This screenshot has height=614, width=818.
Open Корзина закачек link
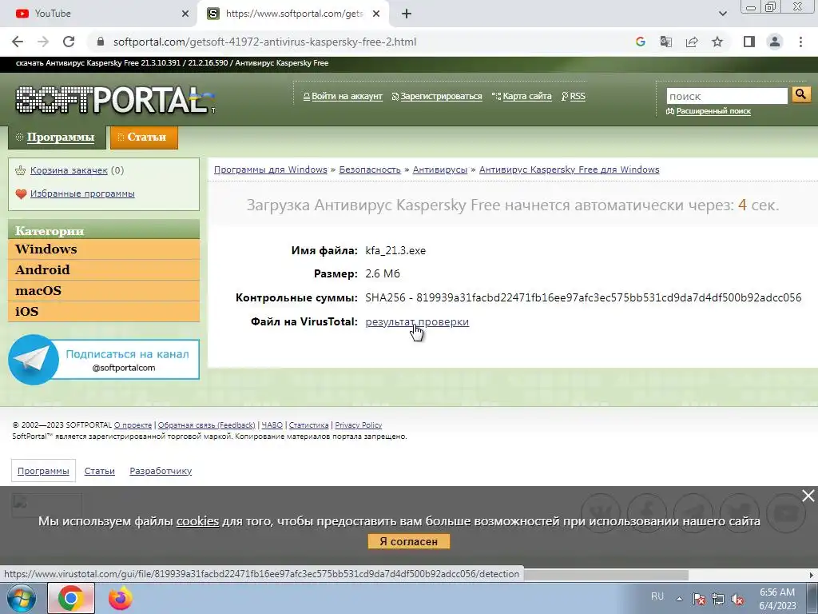tap(69, 170)
